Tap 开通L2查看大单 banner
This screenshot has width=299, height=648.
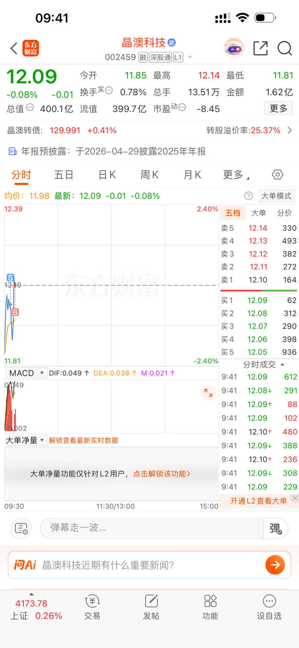coord(259,501)
